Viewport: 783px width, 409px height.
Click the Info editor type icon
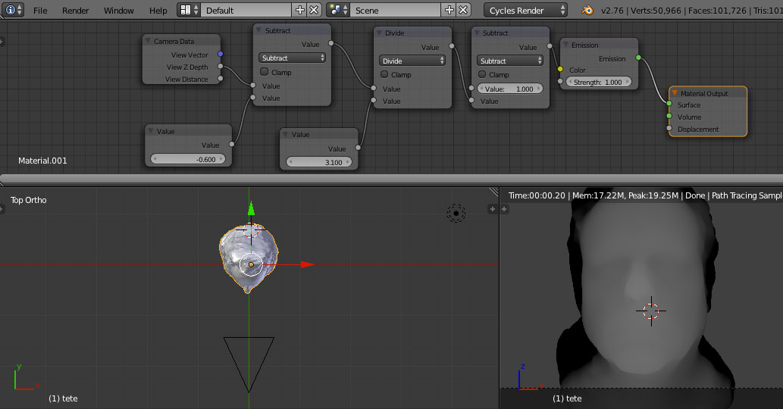(11, 10)
